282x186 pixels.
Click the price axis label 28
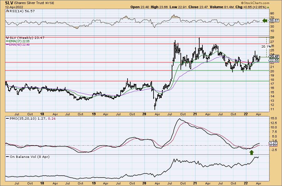272,37
